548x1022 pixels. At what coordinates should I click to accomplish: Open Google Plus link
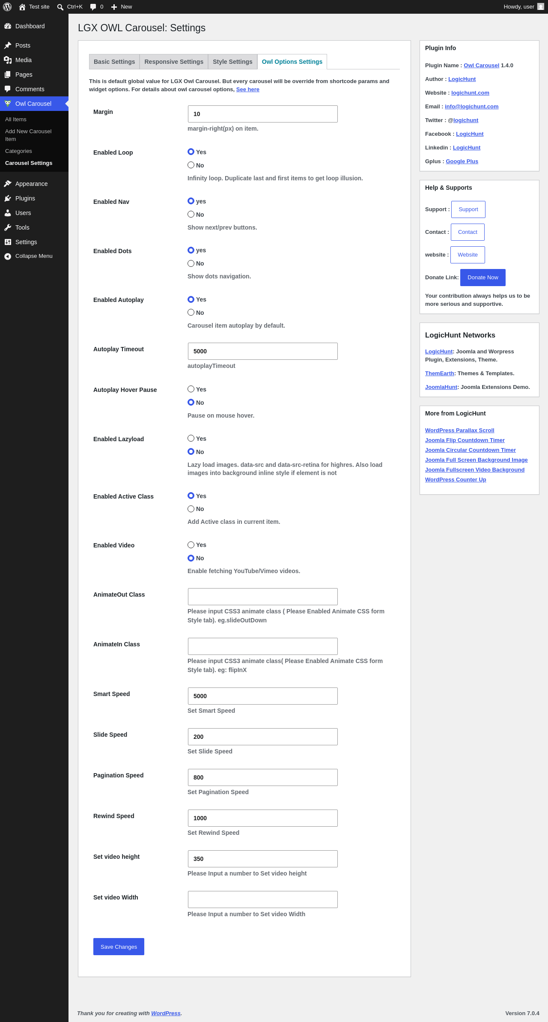coord(462,161)
